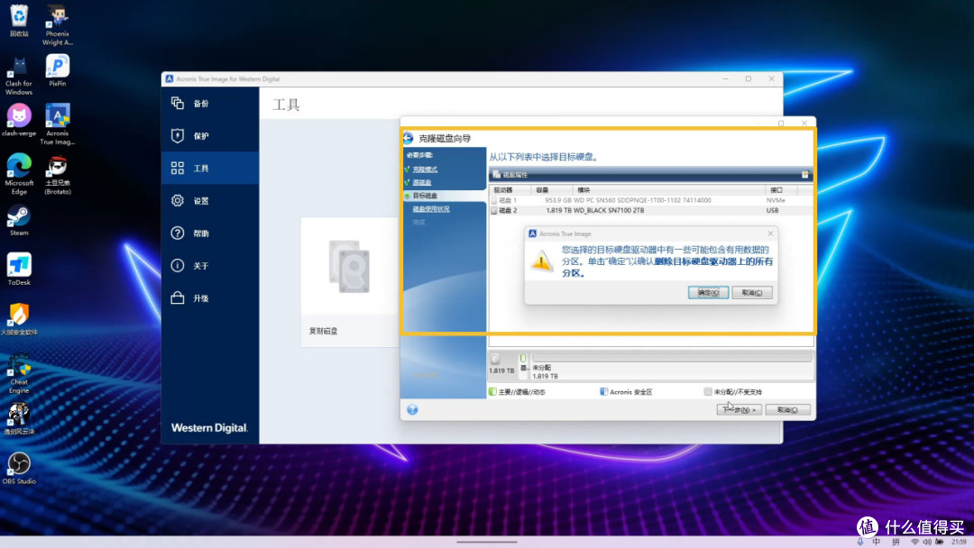Confirm deletion with 确定 button
The image size is (974, 548).
pyautogui.click(x=708, y=292)
